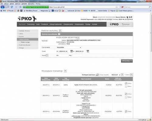Click Drukuj icon for Wypłata z bankomatu row
152x121 pixels.
point(126,111)
